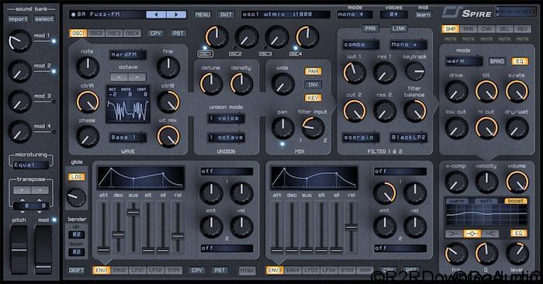Click the master volume knob
This screenshot has height=284, width=543.
(x=517, y=182)
